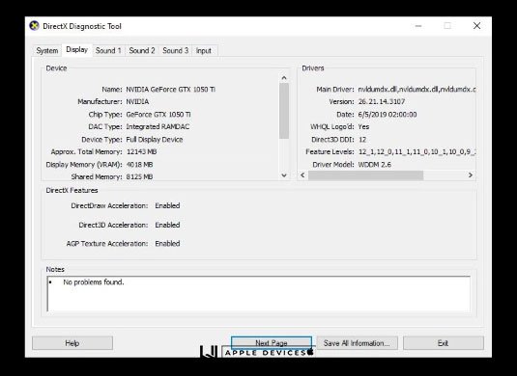Image resolution: width=517 pixels, height=376 pixels.
Task: Click Drivers panel scroll right arrow
Action: [x=471, y=175]
